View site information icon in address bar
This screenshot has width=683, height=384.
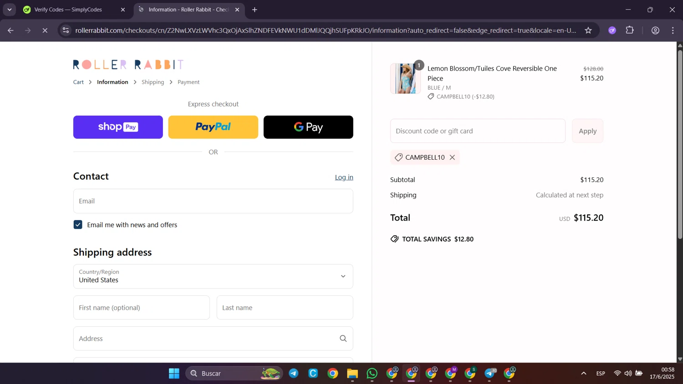pos(66,30)
